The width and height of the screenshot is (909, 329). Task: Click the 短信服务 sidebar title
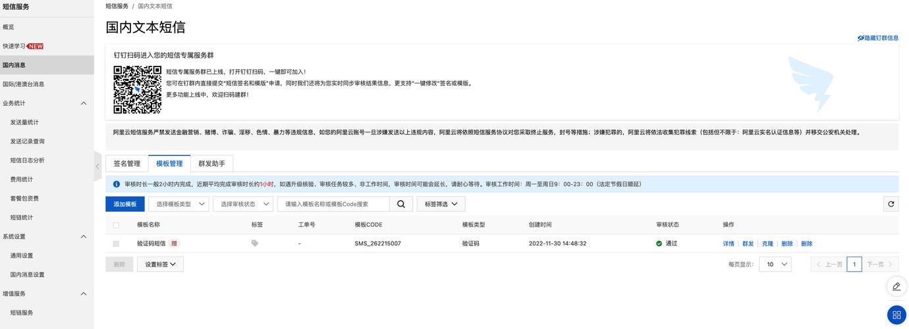tap(16, 7)
